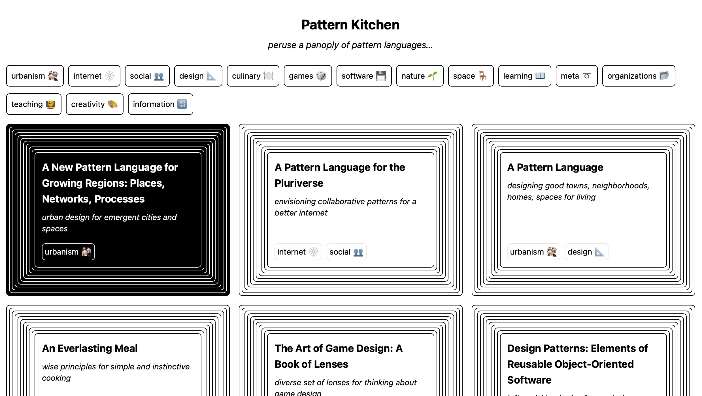Viewport: 702px width, 396px height.
Task: Click the 'peruse a panoply of pattern languages' subtitle
Action: coord(350,45)
